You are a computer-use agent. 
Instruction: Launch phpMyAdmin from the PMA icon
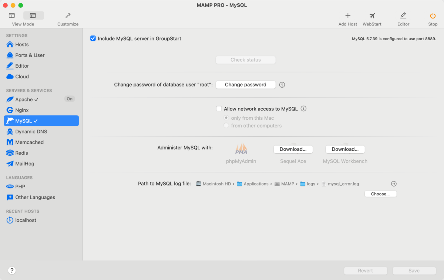click(241, 149)
